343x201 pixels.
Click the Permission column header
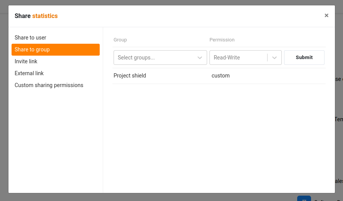coord(222,40)
